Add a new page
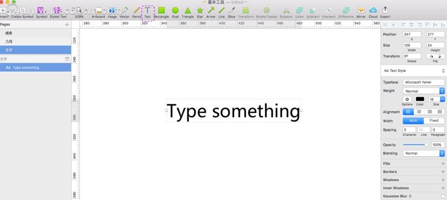This screenshot has height=200, width=447. pos(67,25)
